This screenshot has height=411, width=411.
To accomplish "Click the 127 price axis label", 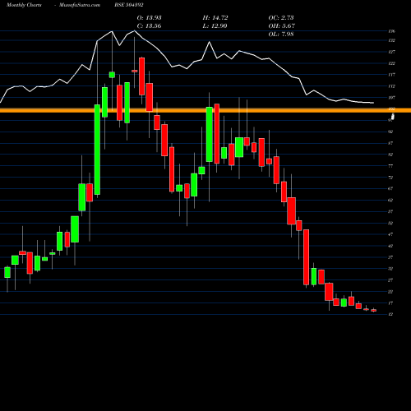I will 391,52.
